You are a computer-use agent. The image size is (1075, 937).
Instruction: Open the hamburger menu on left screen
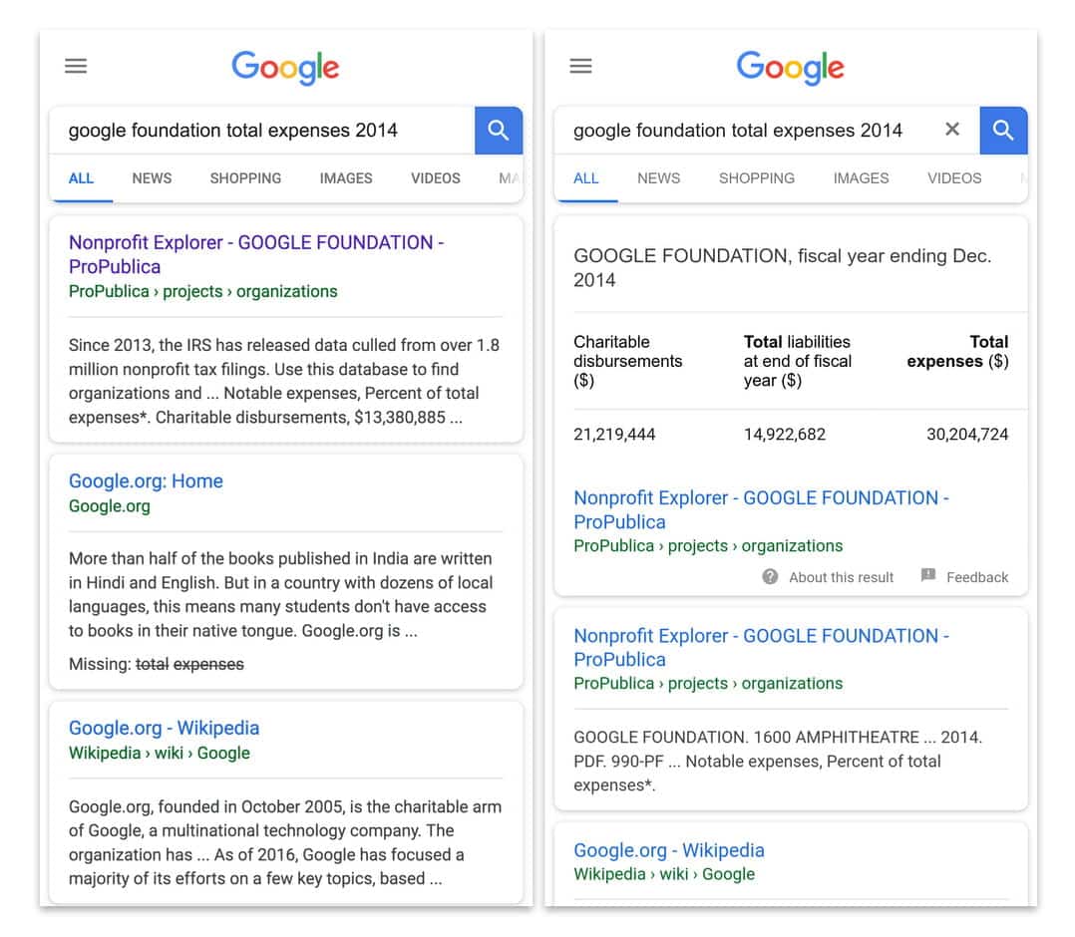pyautogui.click(x=76, y=67)
